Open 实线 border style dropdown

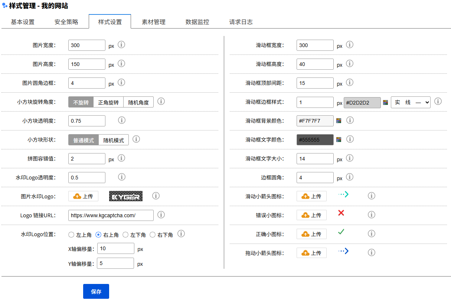tap(411, 102)
